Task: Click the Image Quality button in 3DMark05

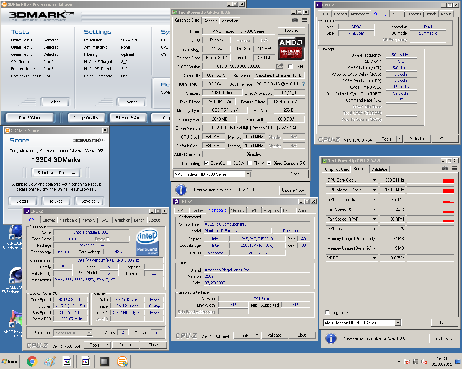Action: 88,118
